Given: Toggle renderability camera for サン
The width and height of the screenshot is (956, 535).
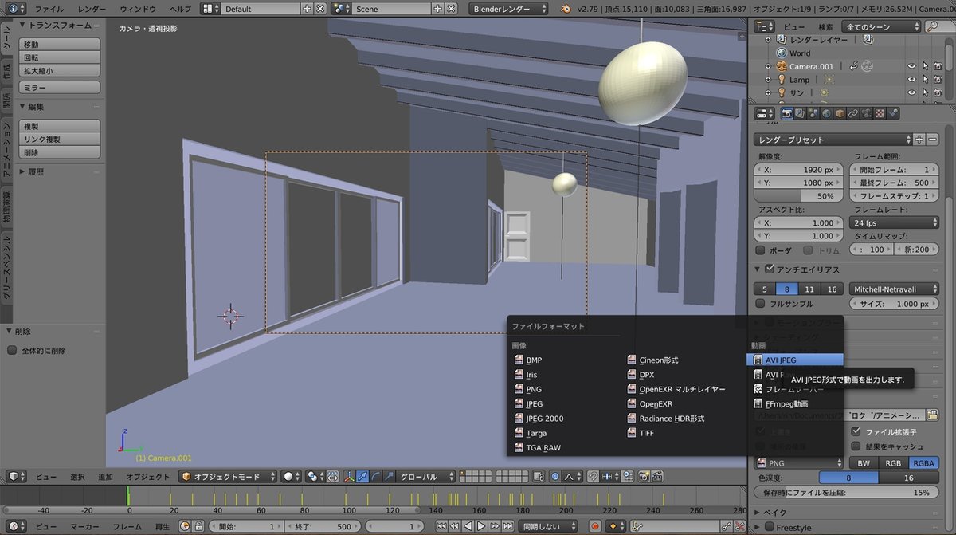Looking at the screenshot, I should click(938, 92).
